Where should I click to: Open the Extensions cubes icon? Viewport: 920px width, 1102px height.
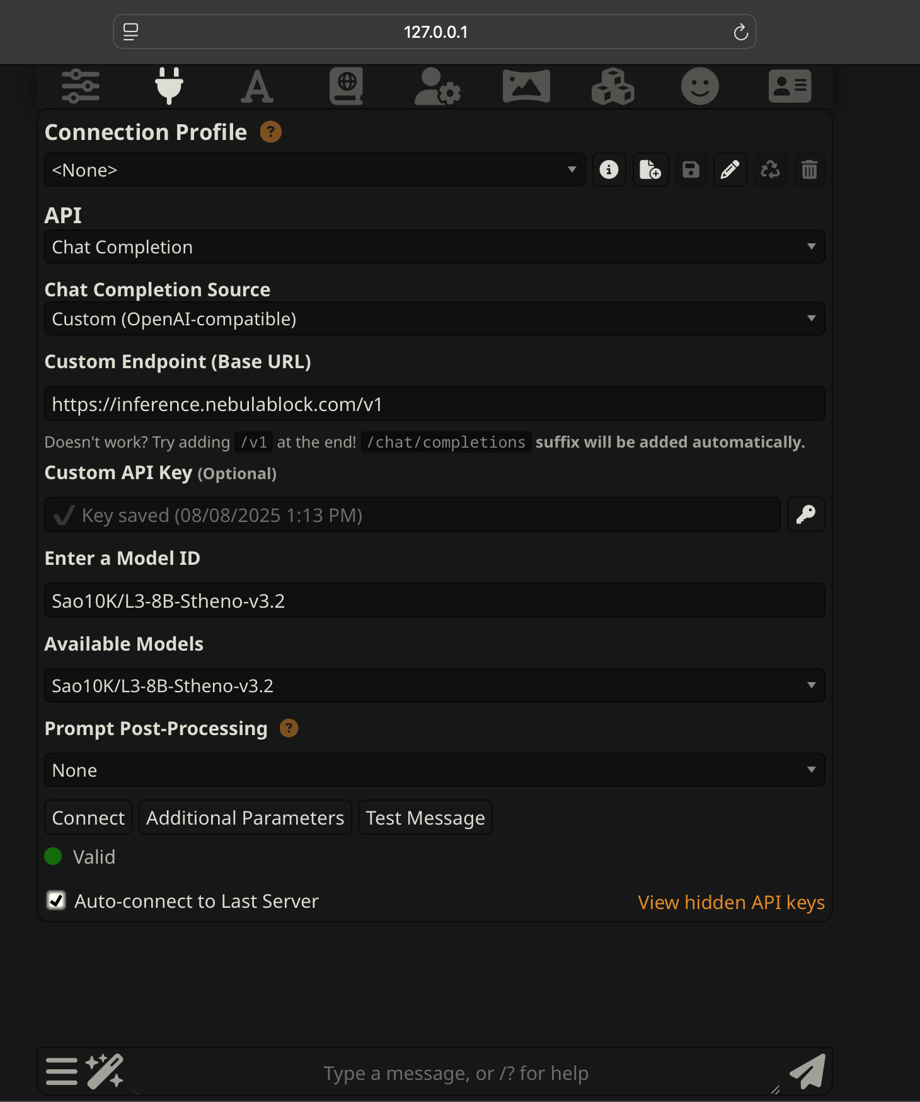pos(612,86)
